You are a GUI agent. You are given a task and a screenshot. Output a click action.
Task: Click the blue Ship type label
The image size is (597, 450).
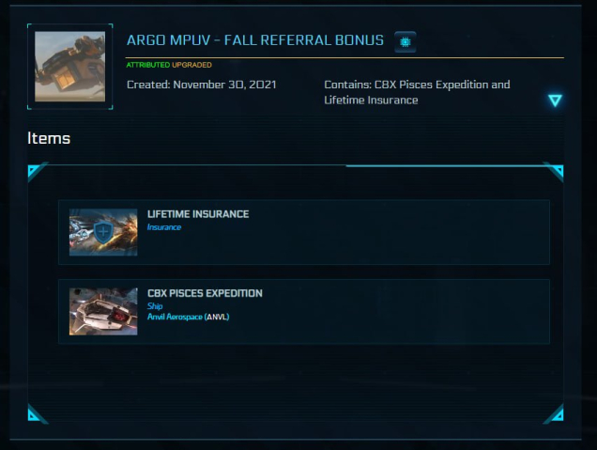[x=155, y=306]
